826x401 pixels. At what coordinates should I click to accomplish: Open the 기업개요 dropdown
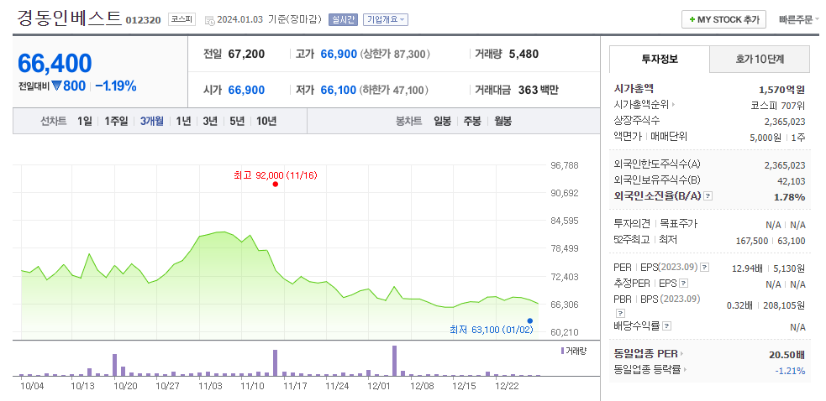(385, 20)
